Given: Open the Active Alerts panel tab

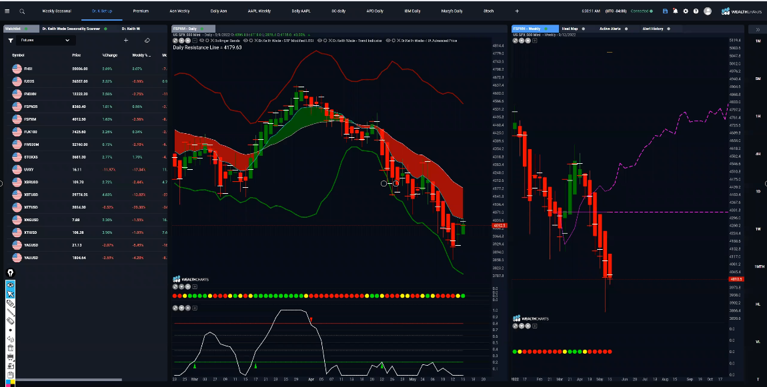Looking at the screenshot, I should (610, 29).
